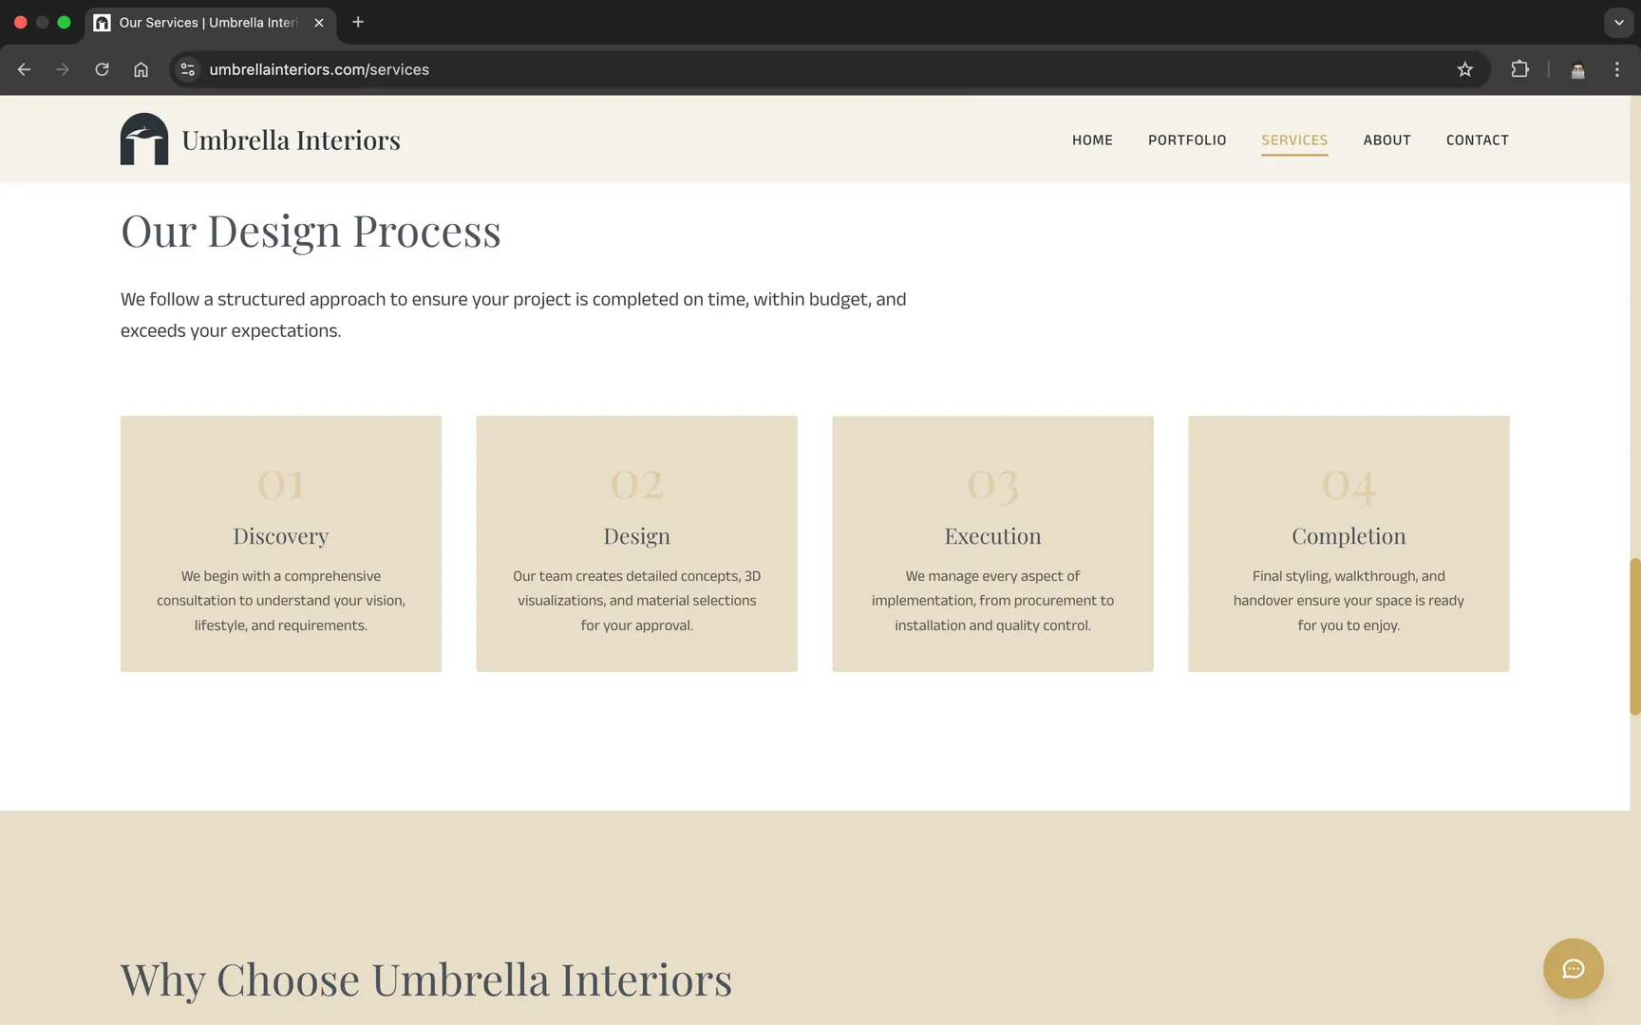Navigate to the PORTFOLIO page
1641x1025 pixels.
(x=1187, y=140)
